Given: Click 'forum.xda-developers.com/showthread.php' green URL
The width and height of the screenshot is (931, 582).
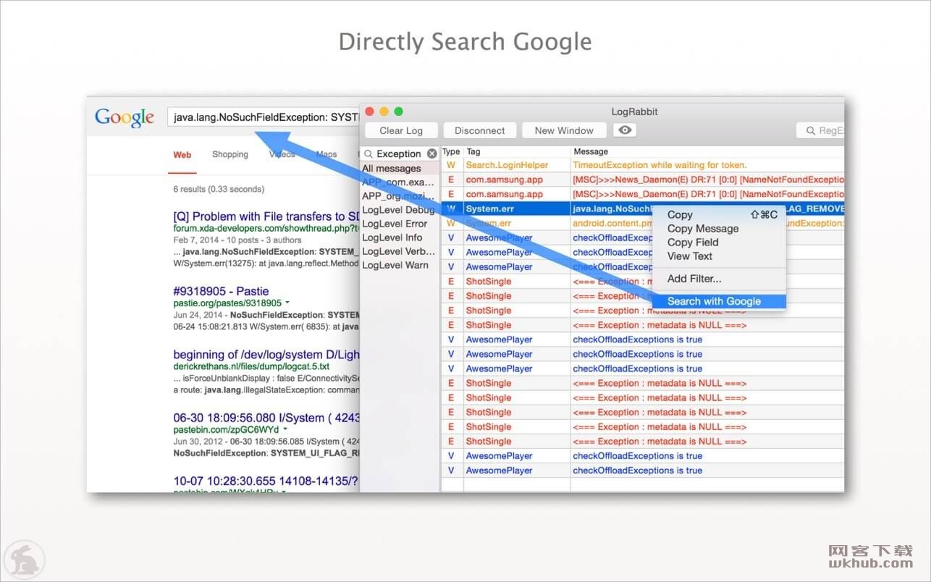Looking at the screenshot, I should 266,228.
